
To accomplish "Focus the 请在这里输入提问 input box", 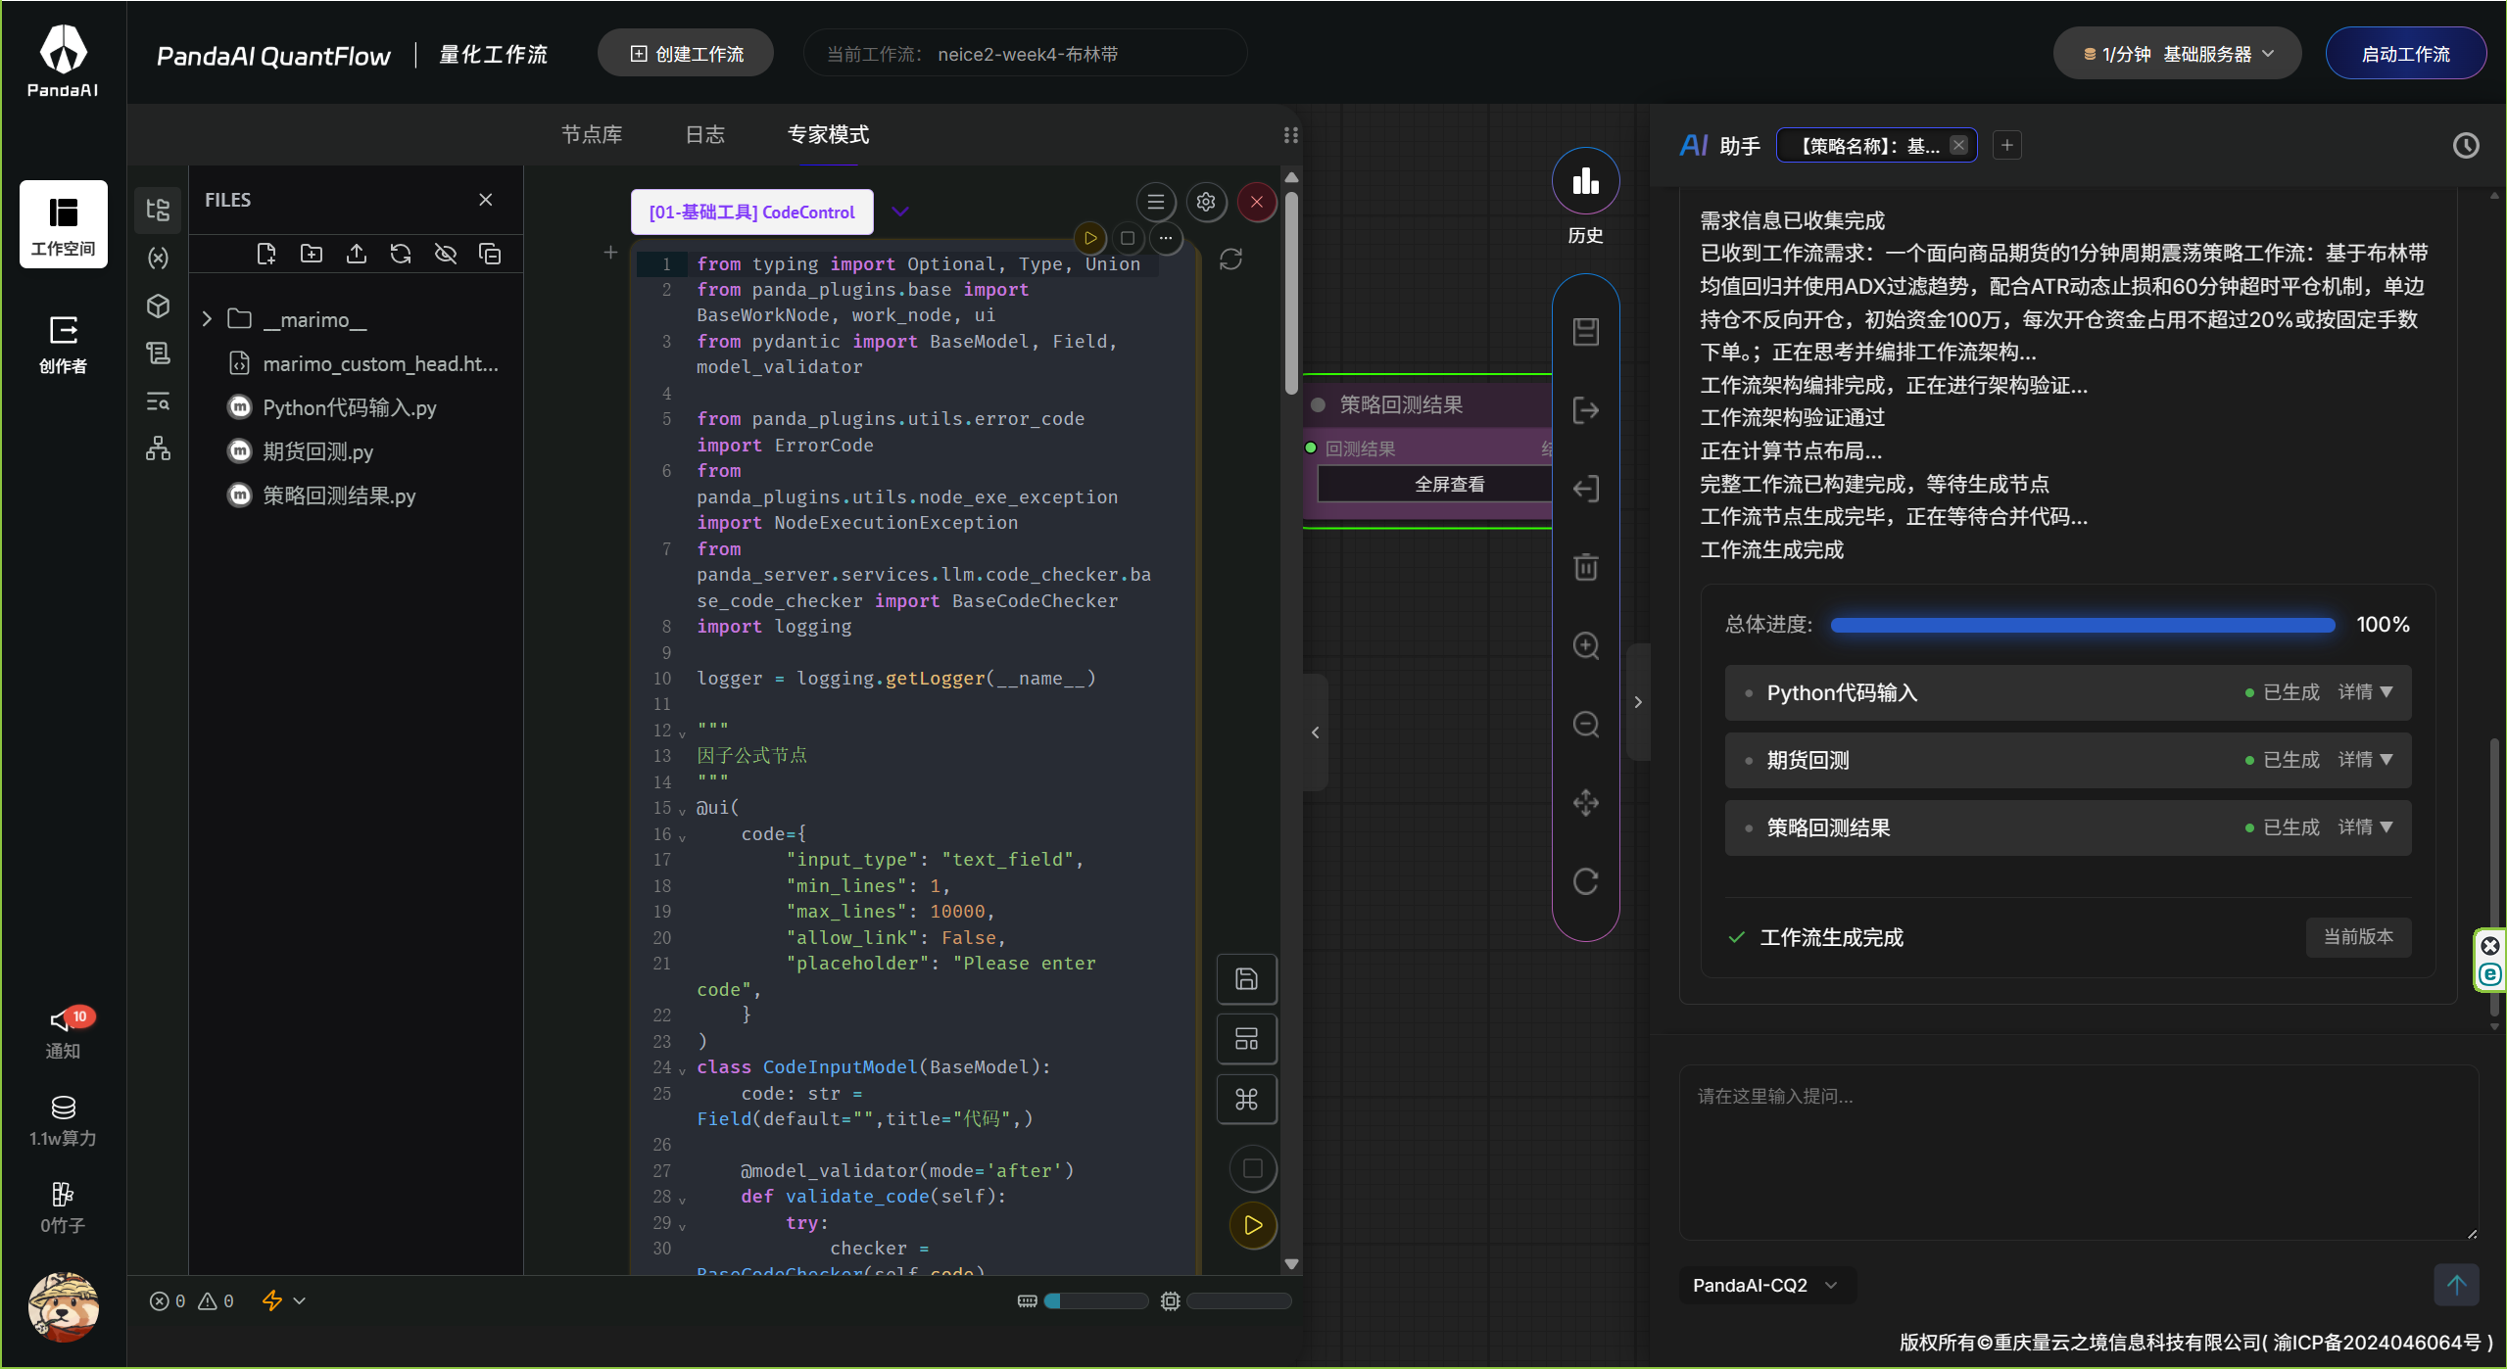I will [2078, 1153].
